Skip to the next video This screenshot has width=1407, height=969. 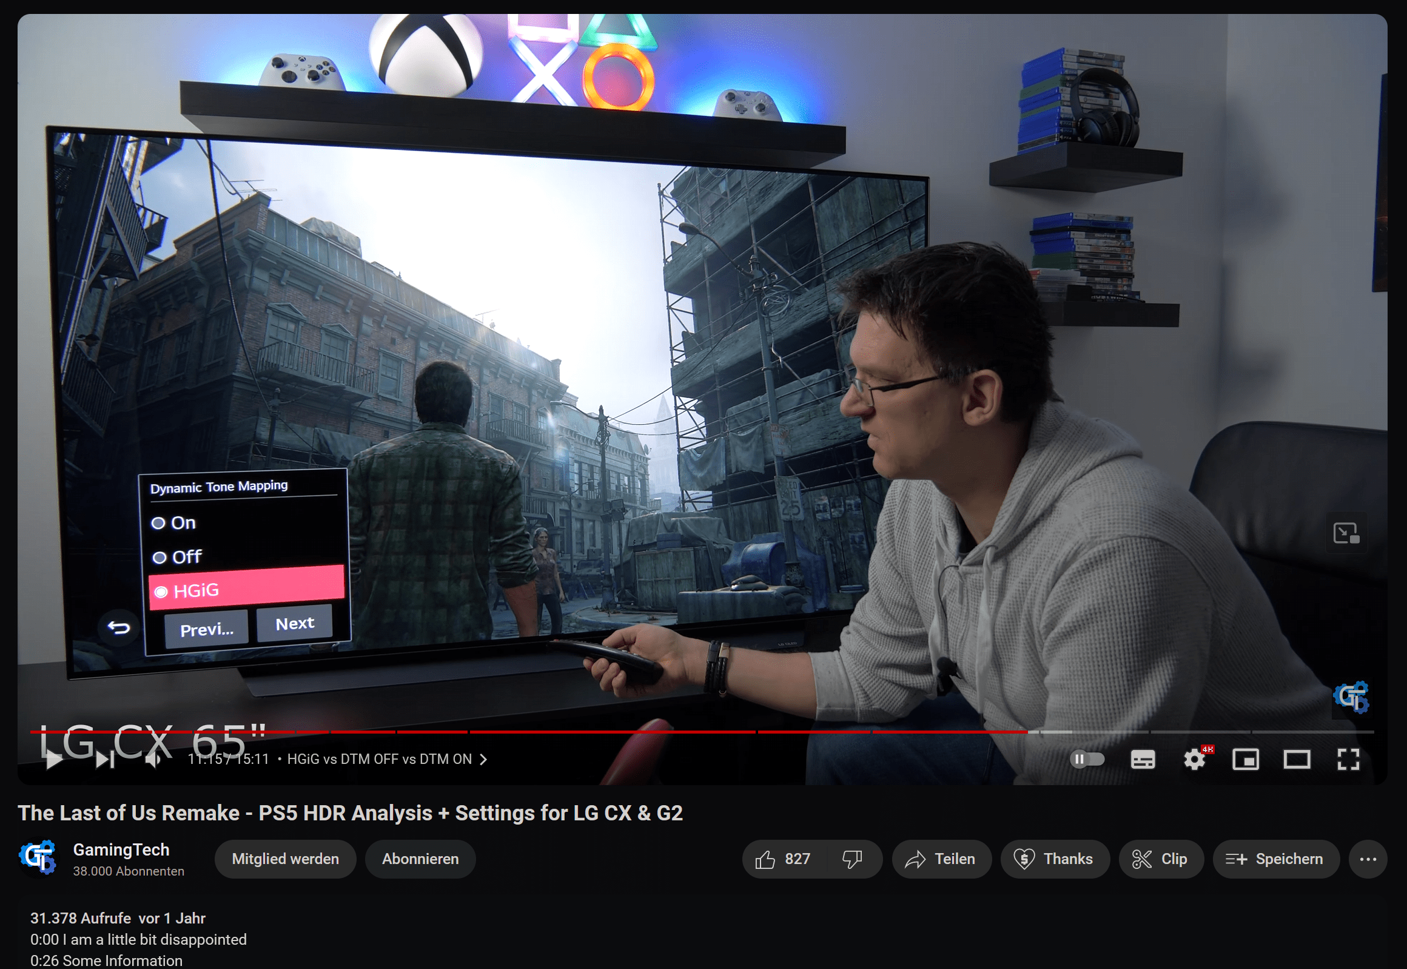pos(105,759)
